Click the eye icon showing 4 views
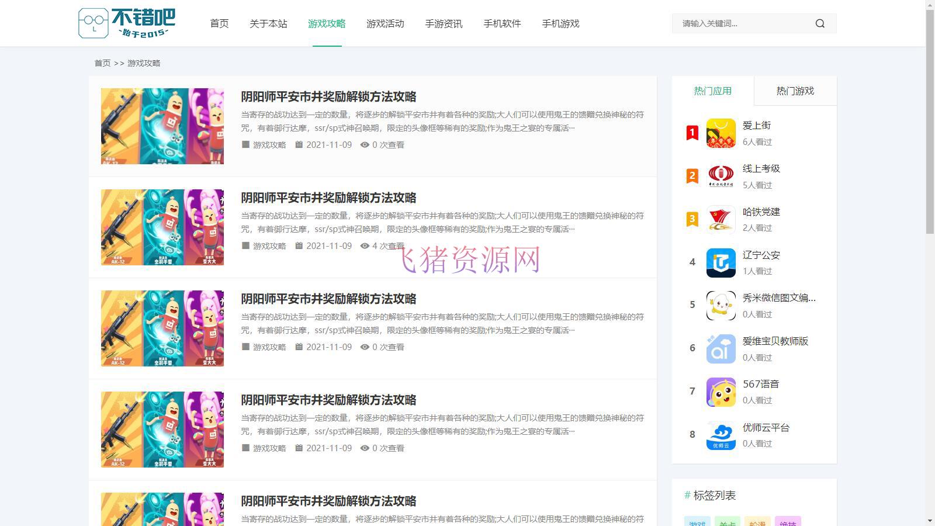Image resolution: width=935 pixels, height=526 pixels. 365,245
